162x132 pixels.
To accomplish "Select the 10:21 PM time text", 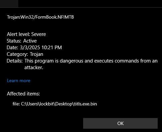I will 52,48.
